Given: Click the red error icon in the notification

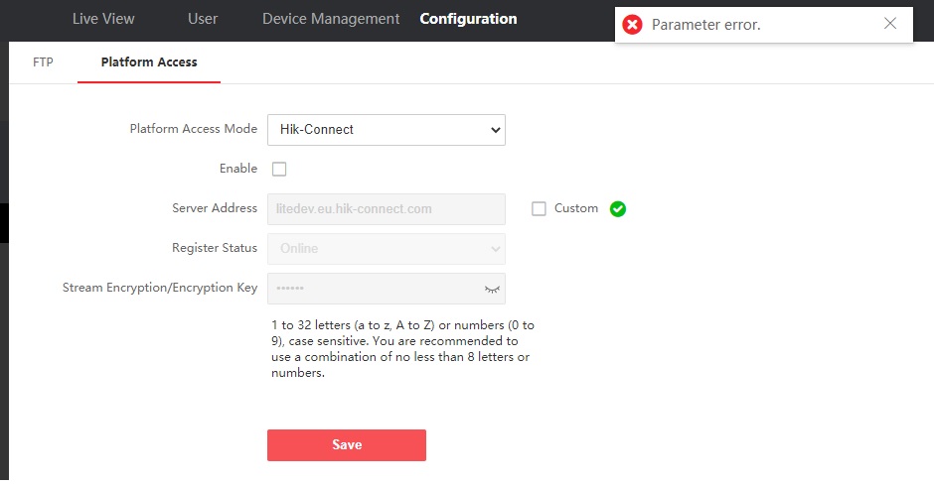Looking at the screenshot, I should click(632, 25).
